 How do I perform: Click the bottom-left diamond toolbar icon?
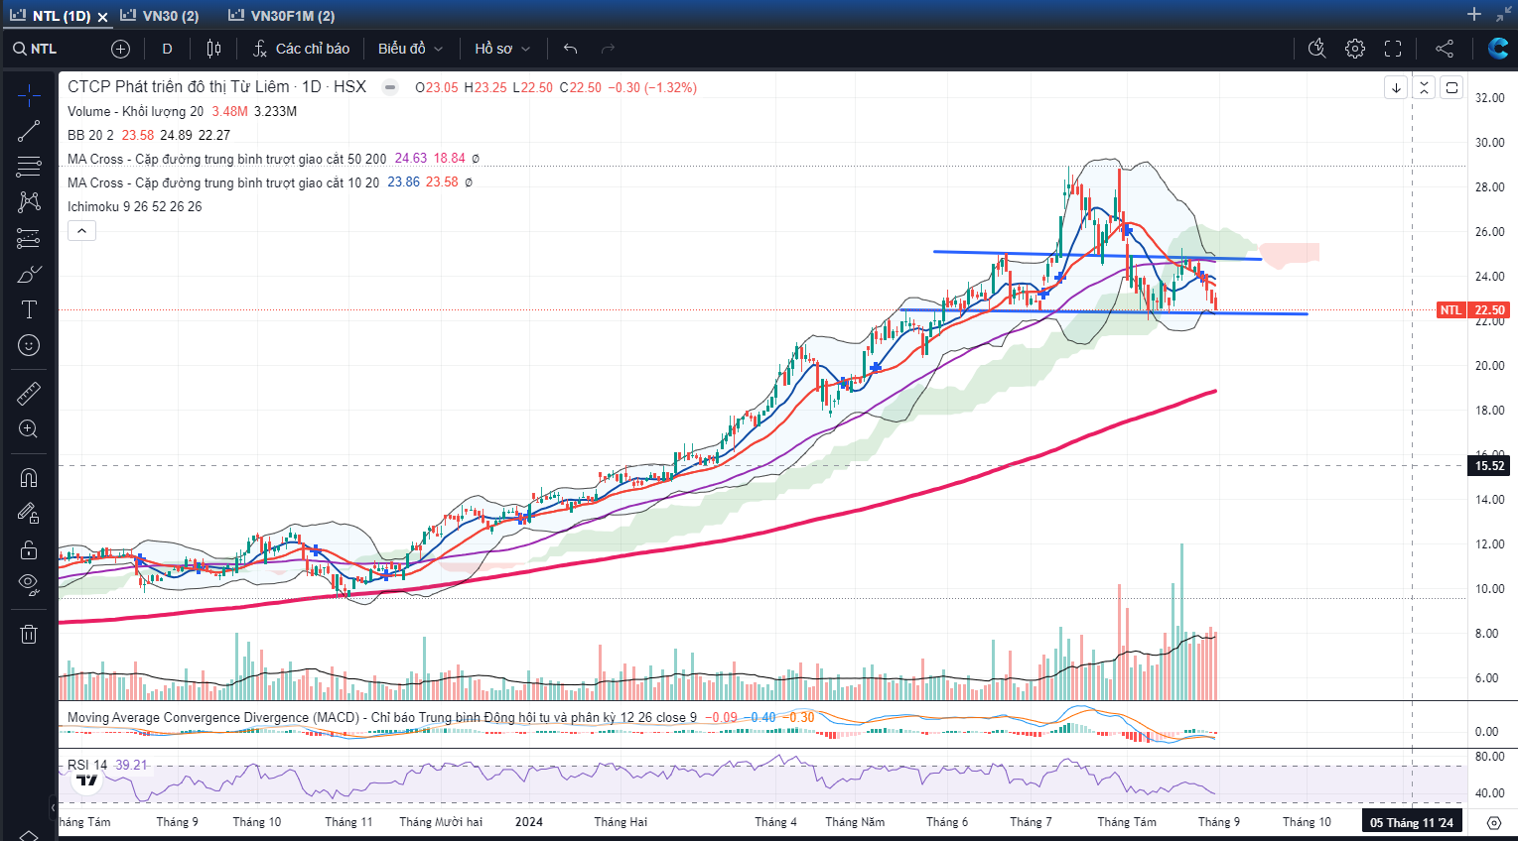point(29,835)
